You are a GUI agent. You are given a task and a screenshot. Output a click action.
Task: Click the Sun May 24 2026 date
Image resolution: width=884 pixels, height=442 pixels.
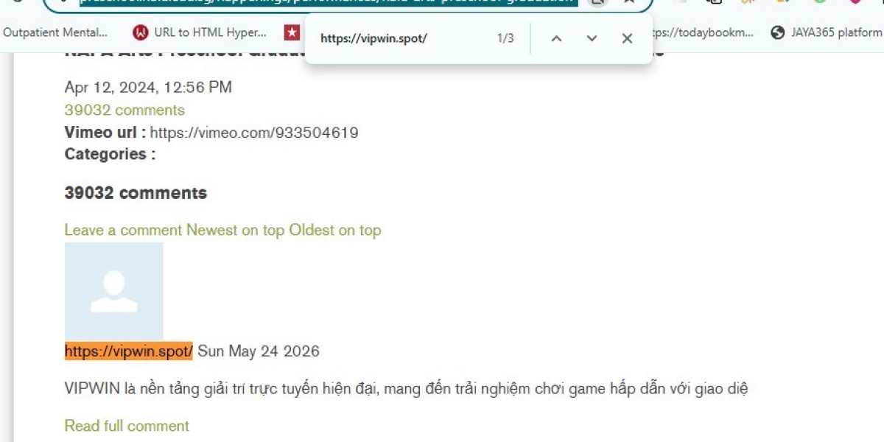(x=259, y=351)
